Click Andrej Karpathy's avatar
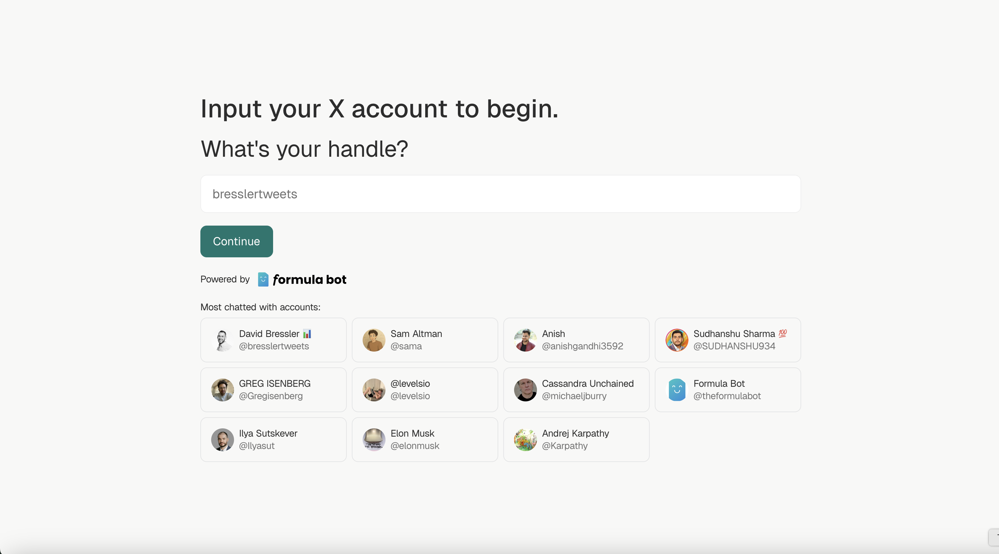This screenshot has width=999, height=554. [x=525, y=440]
